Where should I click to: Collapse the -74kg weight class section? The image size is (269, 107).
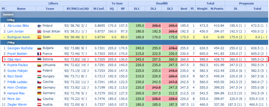pos(11,43)
